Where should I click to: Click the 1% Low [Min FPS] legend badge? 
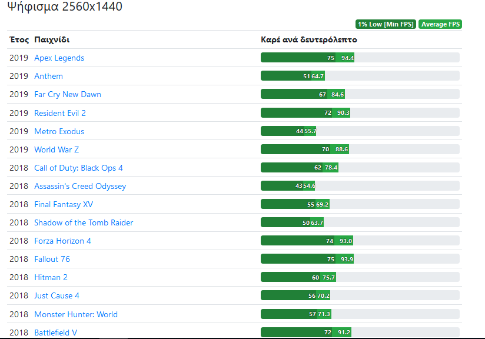[x=386, y=24]
